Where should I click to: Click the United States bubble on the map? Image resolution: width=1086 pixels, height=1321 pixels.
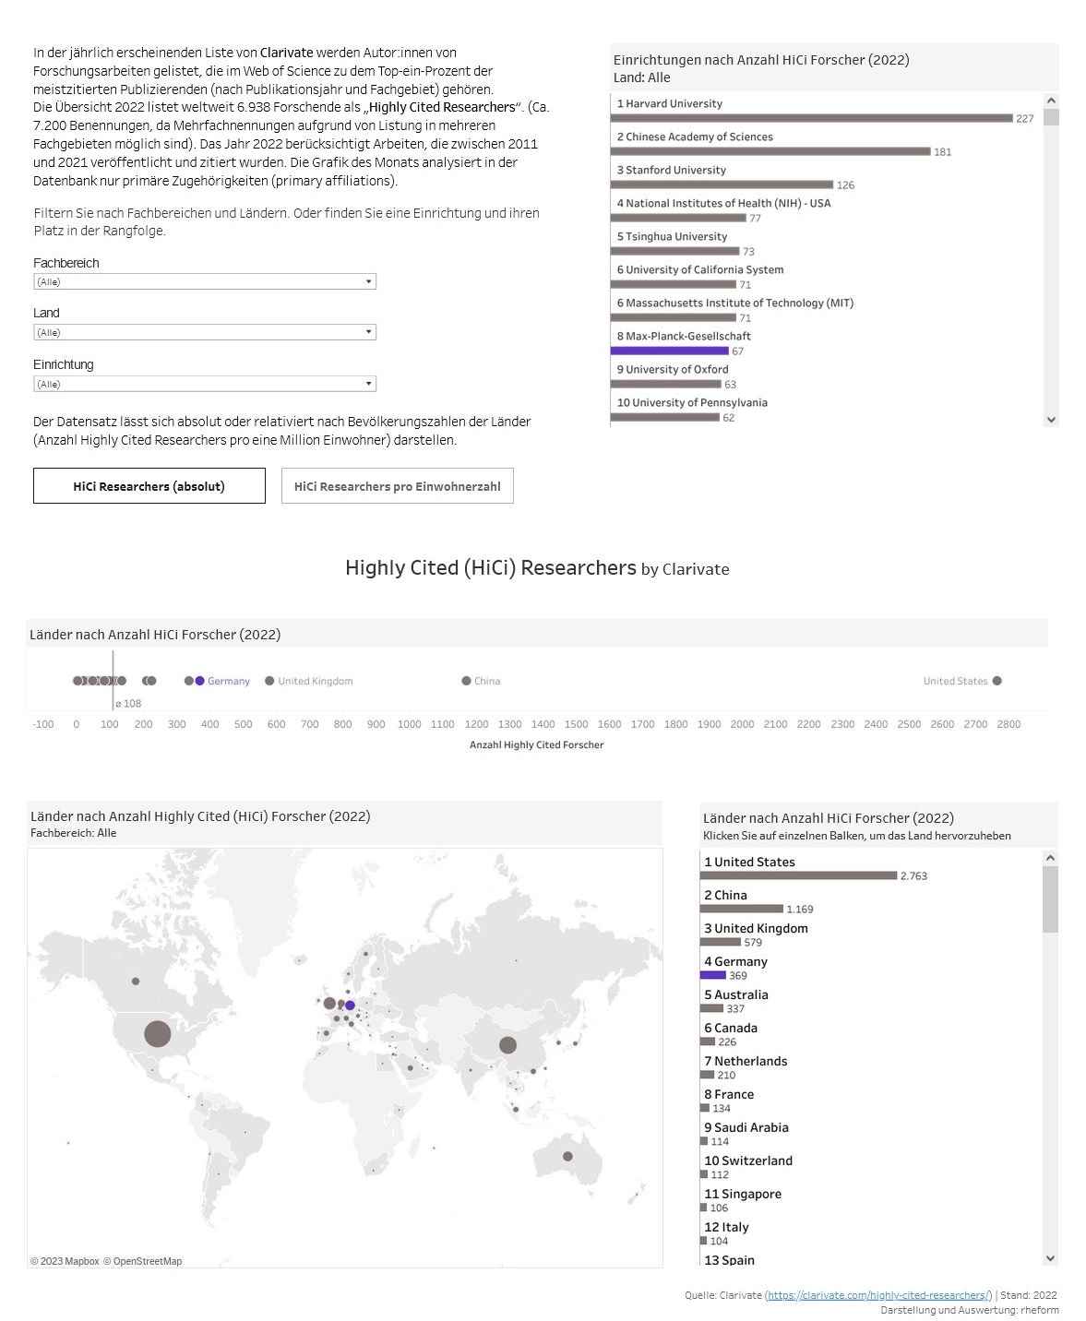(x=158, y=1033)
